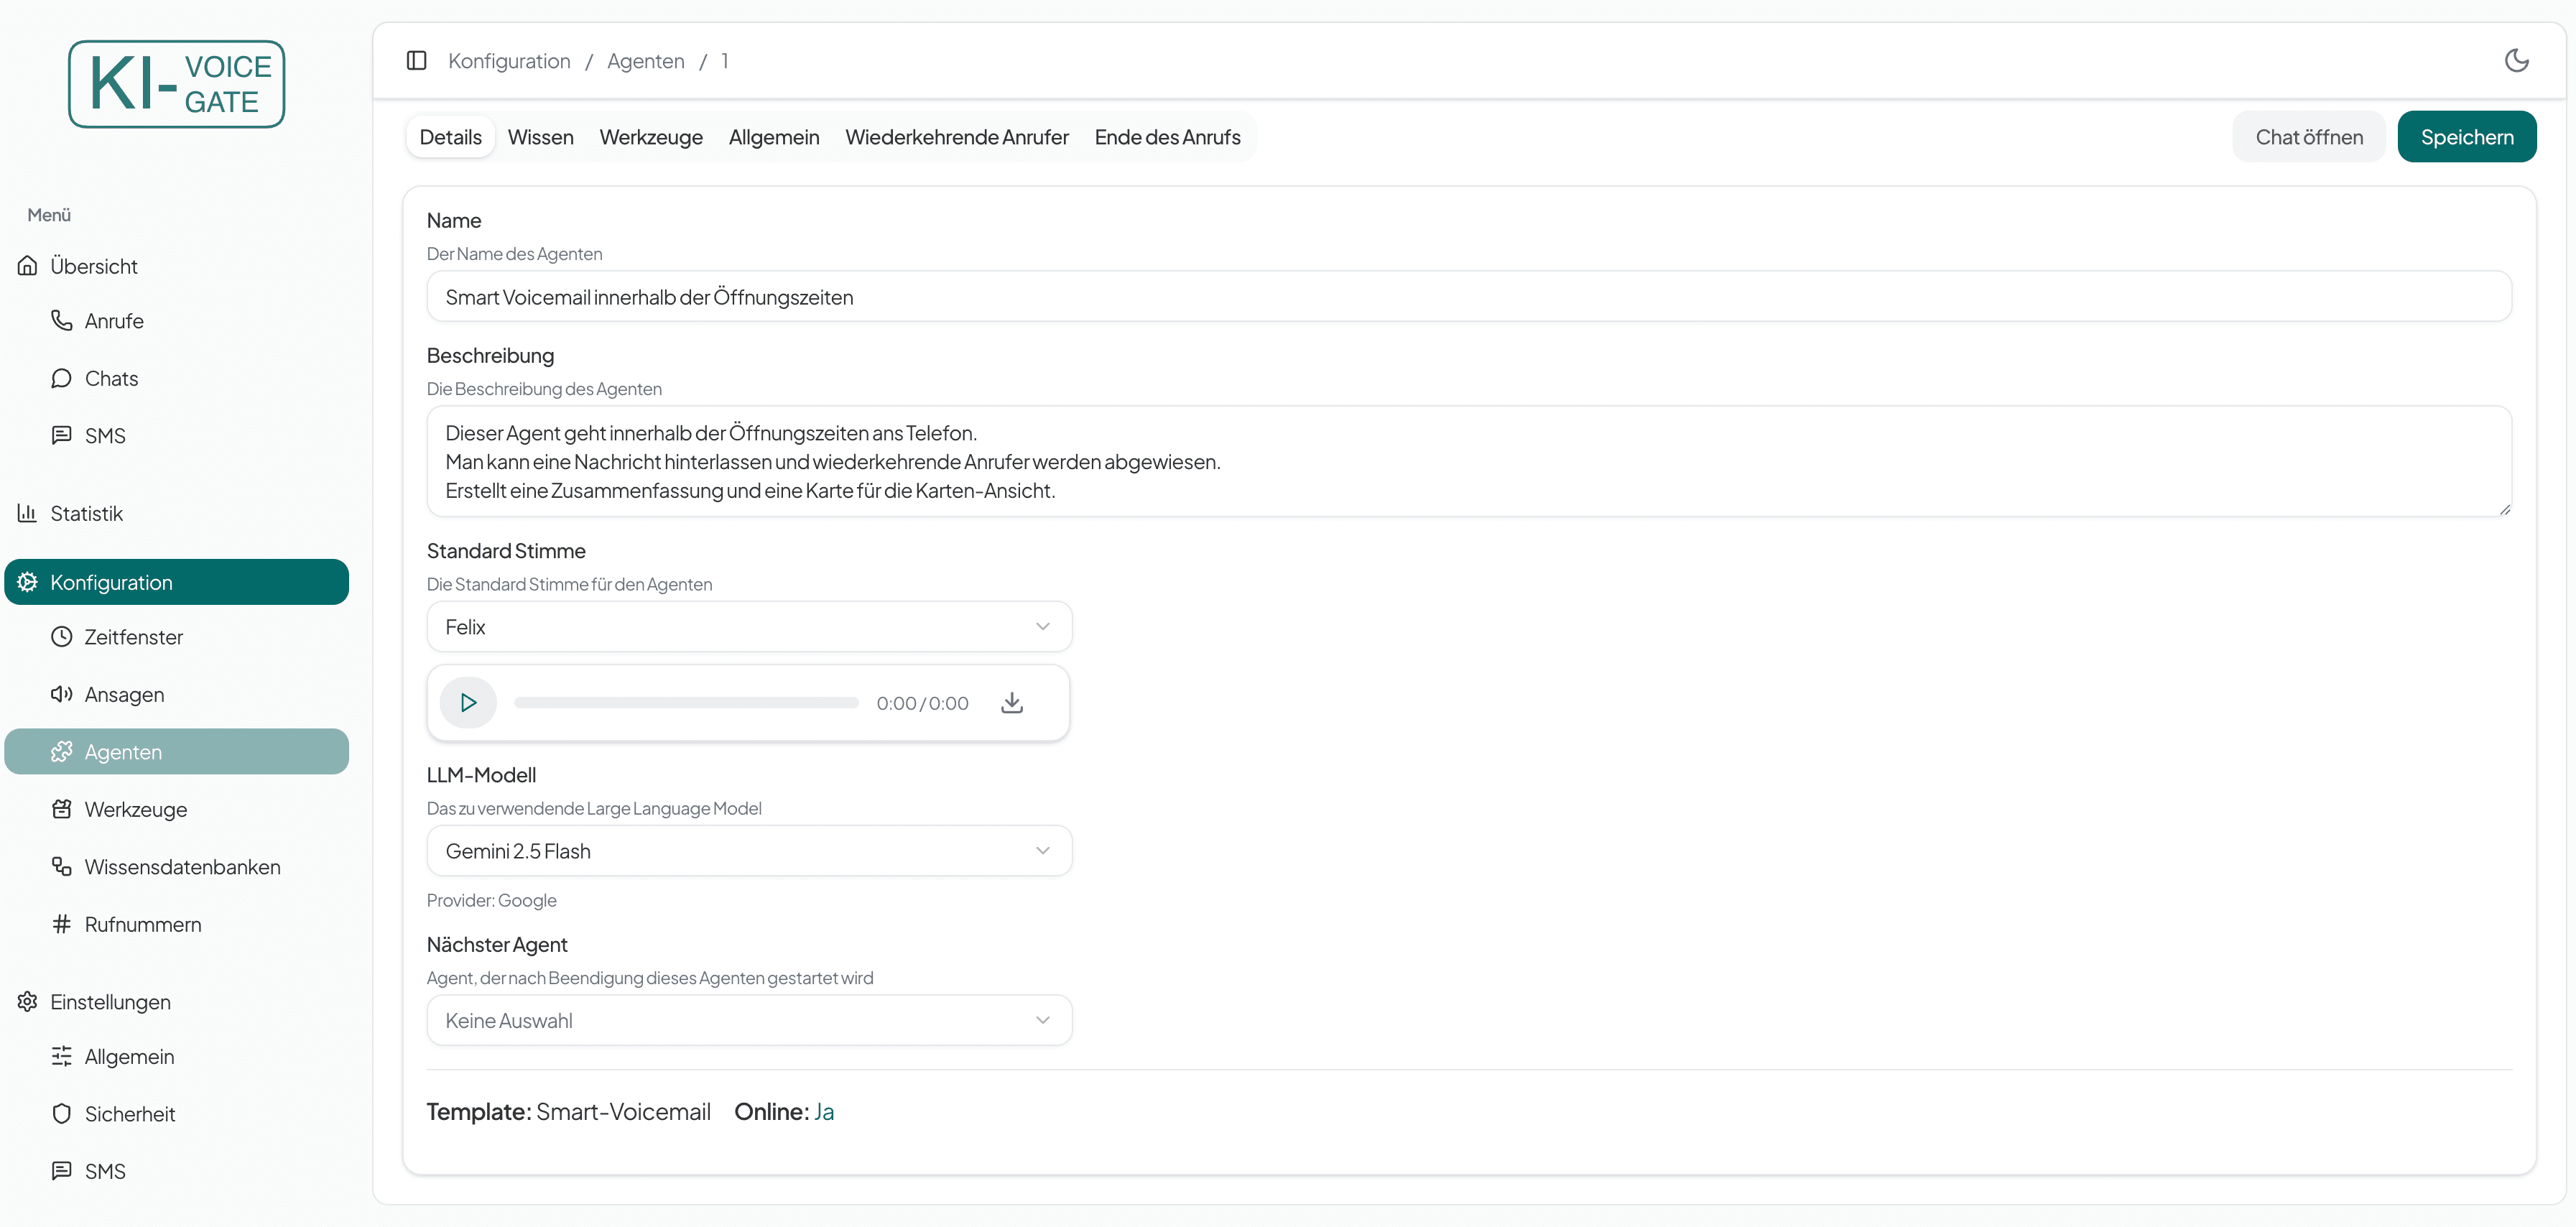
Task: Download the voice sample audio
Action: [1012, 703]
